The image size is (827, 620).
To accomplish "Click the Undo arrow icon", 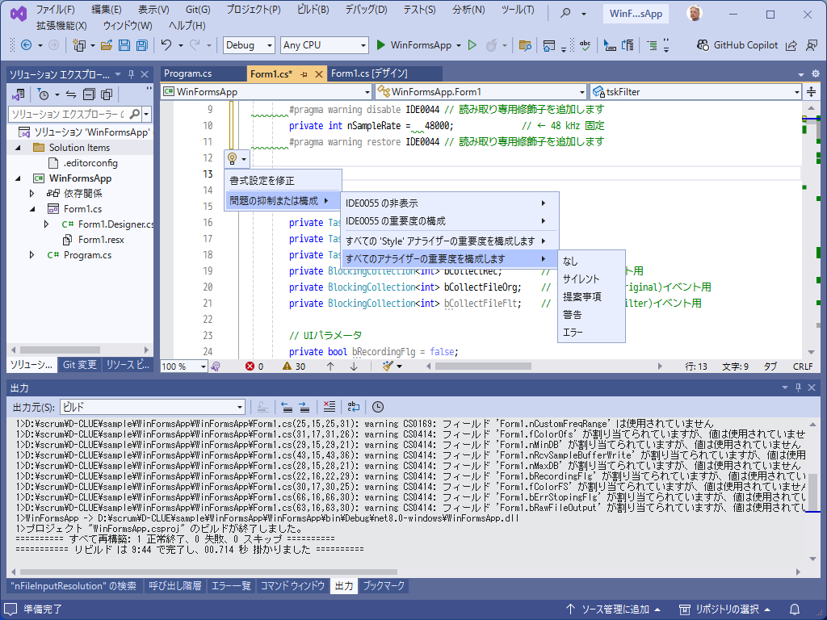I will point(166,45).
